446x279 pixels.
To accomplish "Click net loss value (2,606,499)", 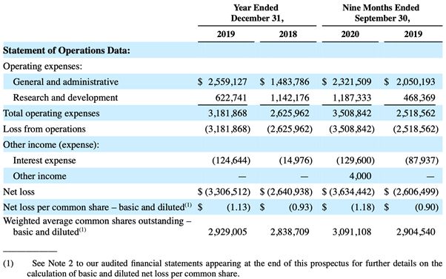I will [x=416, y=192].
